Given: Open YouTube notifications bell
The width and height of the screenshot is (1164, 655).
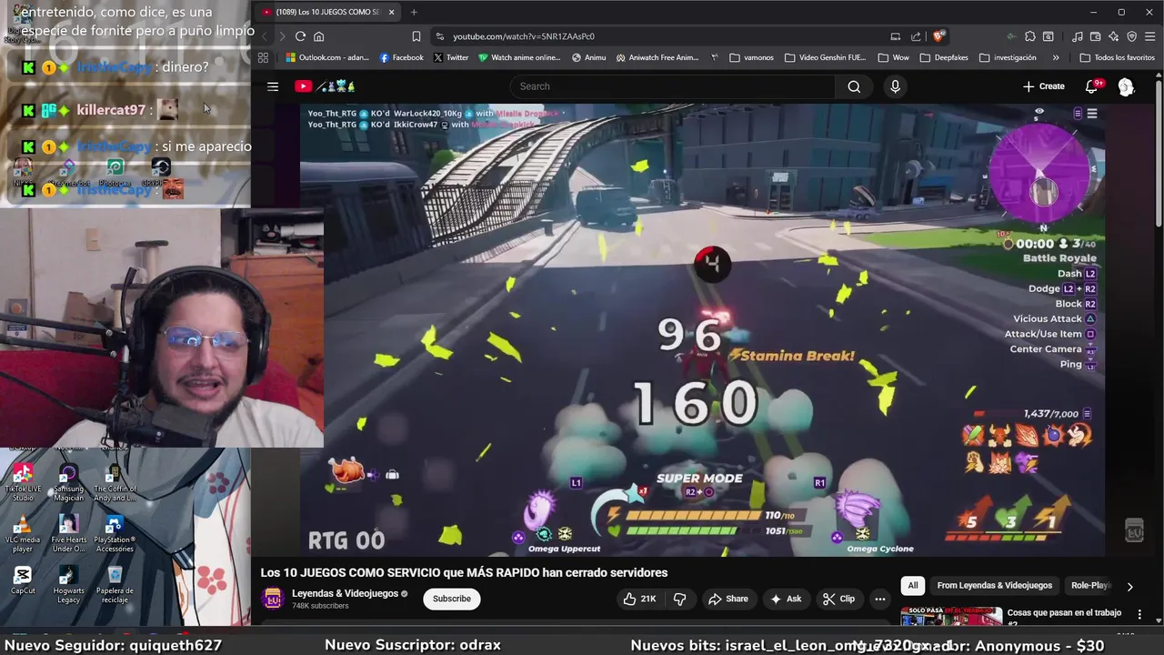Looking at the screenshot, I should [x=1092, y=86].
